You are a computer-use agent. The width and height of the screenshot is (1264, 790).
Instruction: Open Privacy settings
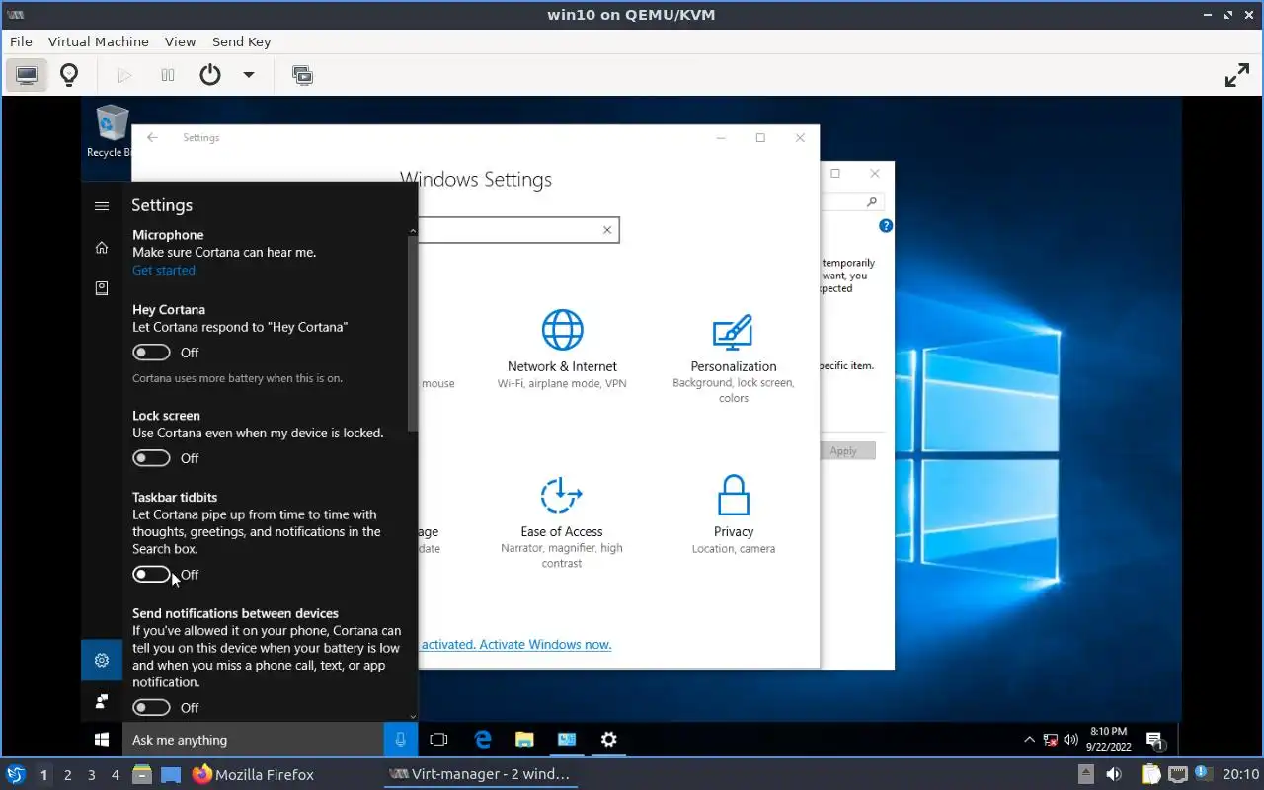(x=734, y=513)
